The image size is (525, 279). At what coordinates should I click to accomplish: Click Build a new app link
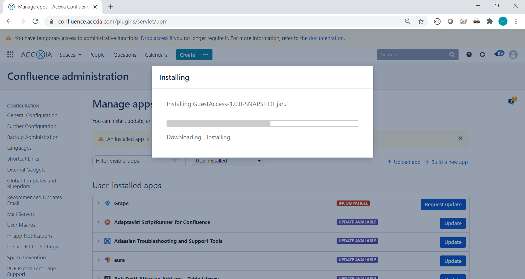tap(446, 162)
